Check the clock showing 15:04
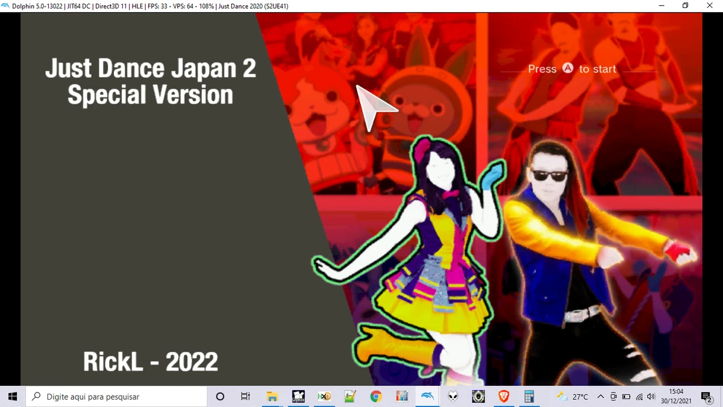Viewport: 723px width, 407px height. [677, 392]
